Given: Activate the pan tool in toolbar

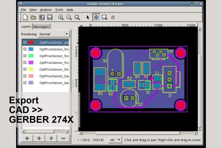Looking at the screenshot, I should [x=96, y=17].
